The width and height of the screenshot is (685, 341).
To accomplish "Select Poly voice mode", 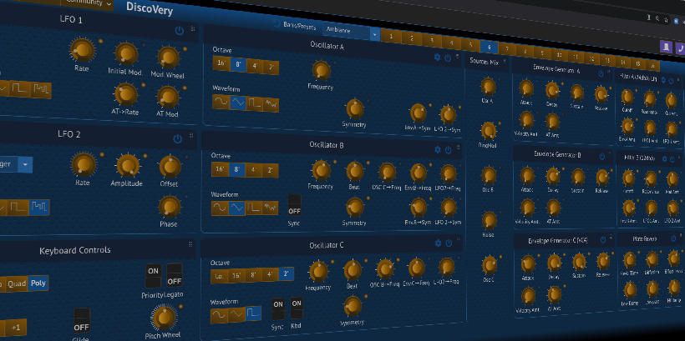I will tap(38, 283).
